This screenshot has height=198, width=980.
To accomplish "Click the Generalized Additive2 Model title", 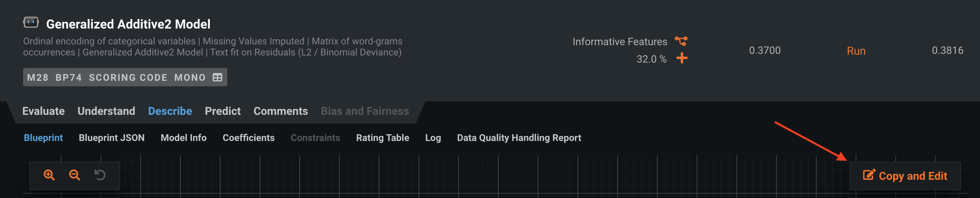I will (x=128, y=24).
